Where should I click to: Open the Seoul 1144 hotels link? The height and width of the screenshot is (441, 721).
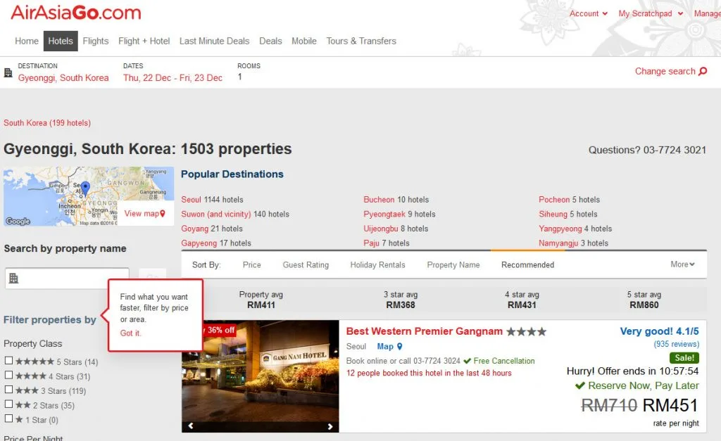(x=192, y=199)
